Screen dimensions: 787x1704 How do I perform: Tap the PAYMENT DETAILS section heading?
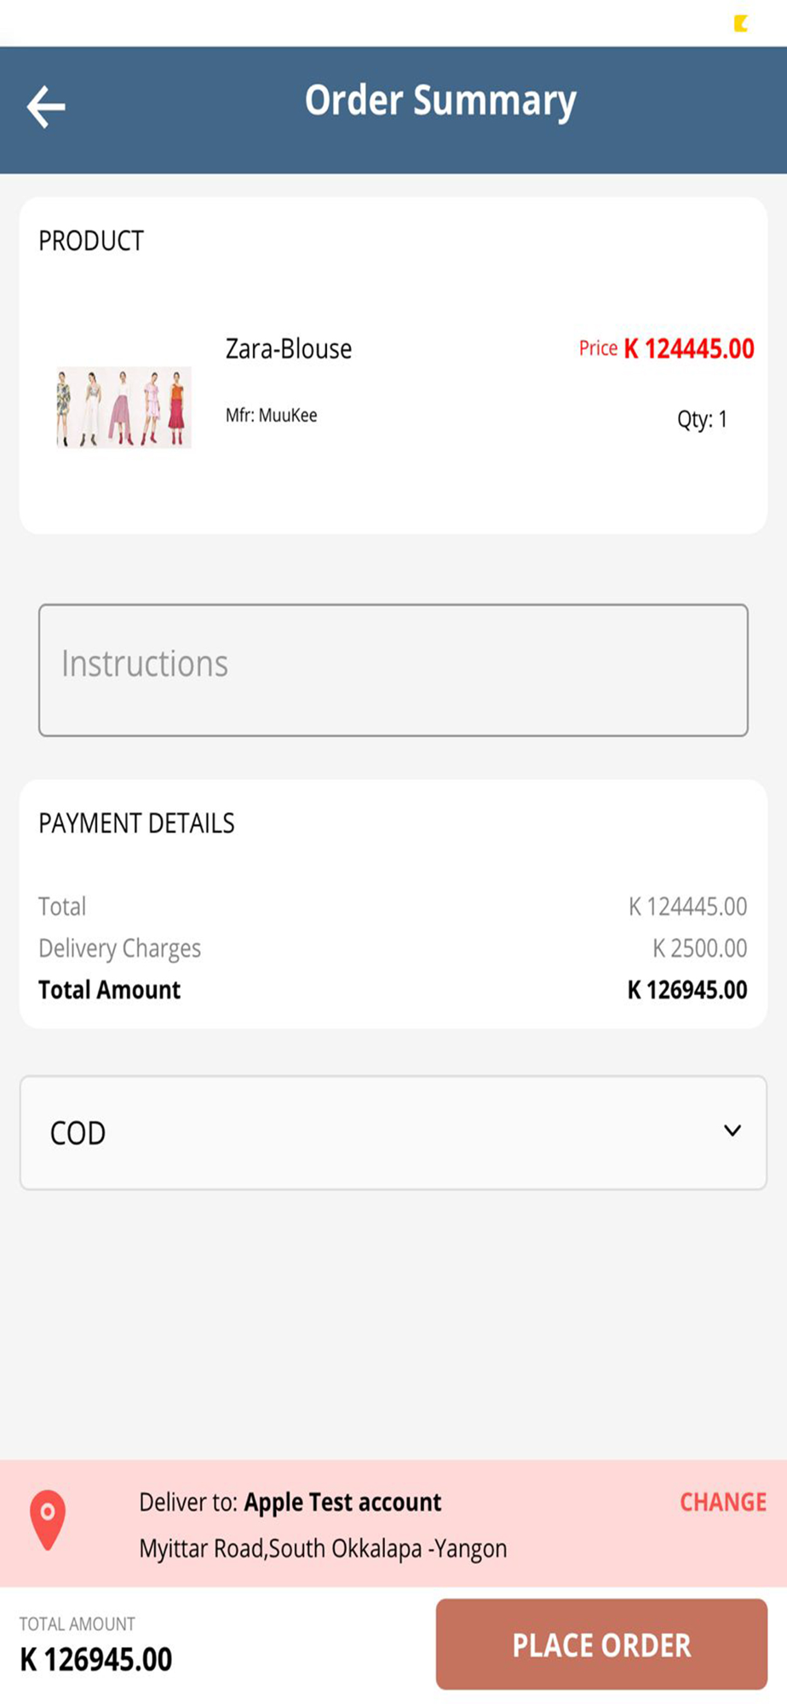click(x=136, y=823)
